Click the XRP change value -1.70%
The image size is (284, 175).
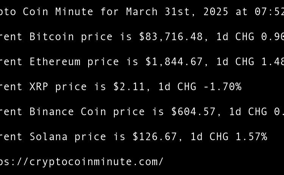(x=222, y=87)
